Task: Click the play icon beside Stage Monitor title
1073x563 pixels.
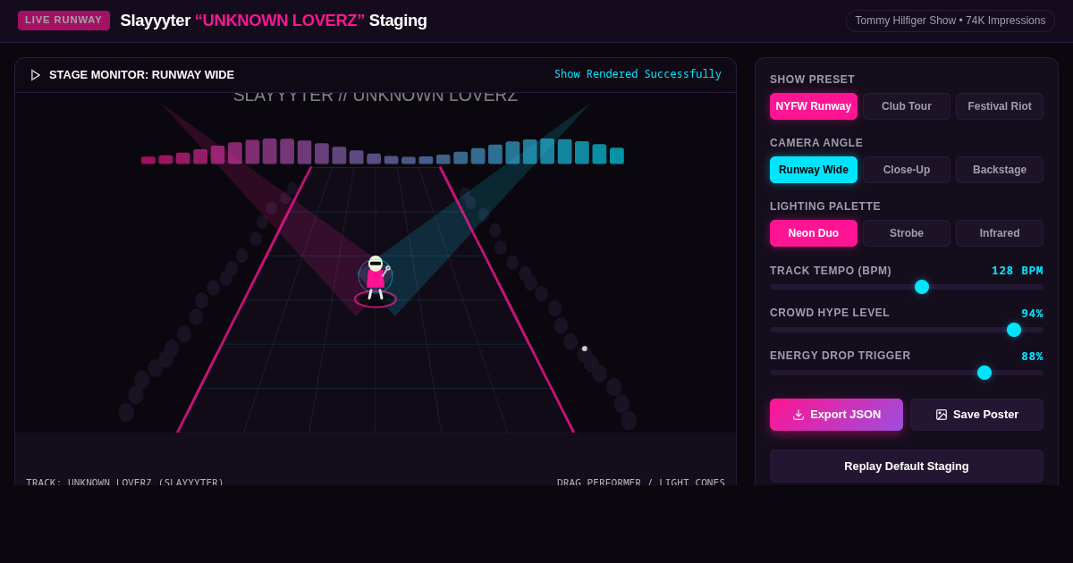Action: pos(36,75)
